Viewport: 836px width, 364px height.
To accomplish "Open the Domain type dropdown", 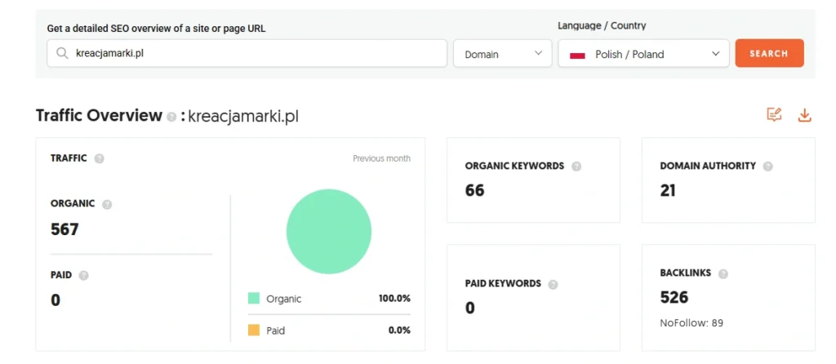I will point(503,54).
